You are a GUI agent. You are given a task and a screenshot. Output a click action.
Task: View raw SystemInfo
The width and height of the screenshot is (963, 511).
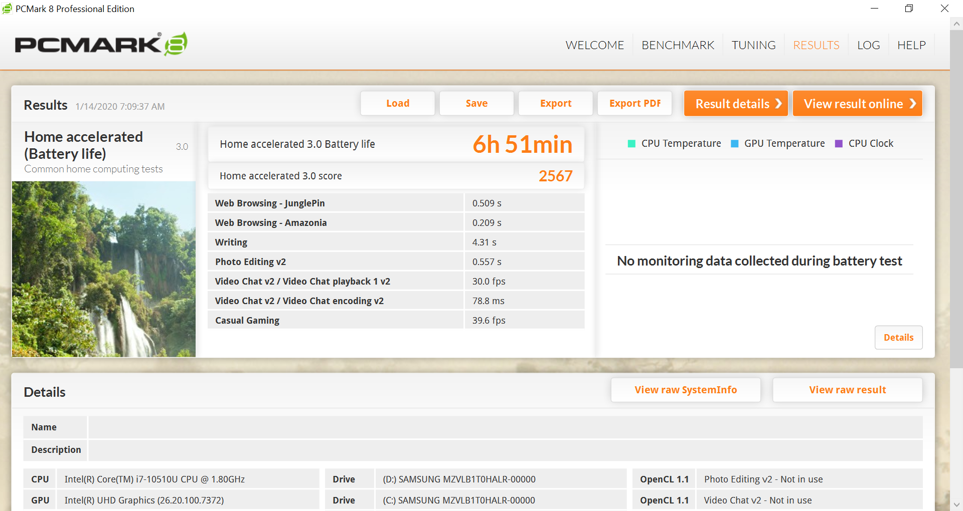[686, 390]
